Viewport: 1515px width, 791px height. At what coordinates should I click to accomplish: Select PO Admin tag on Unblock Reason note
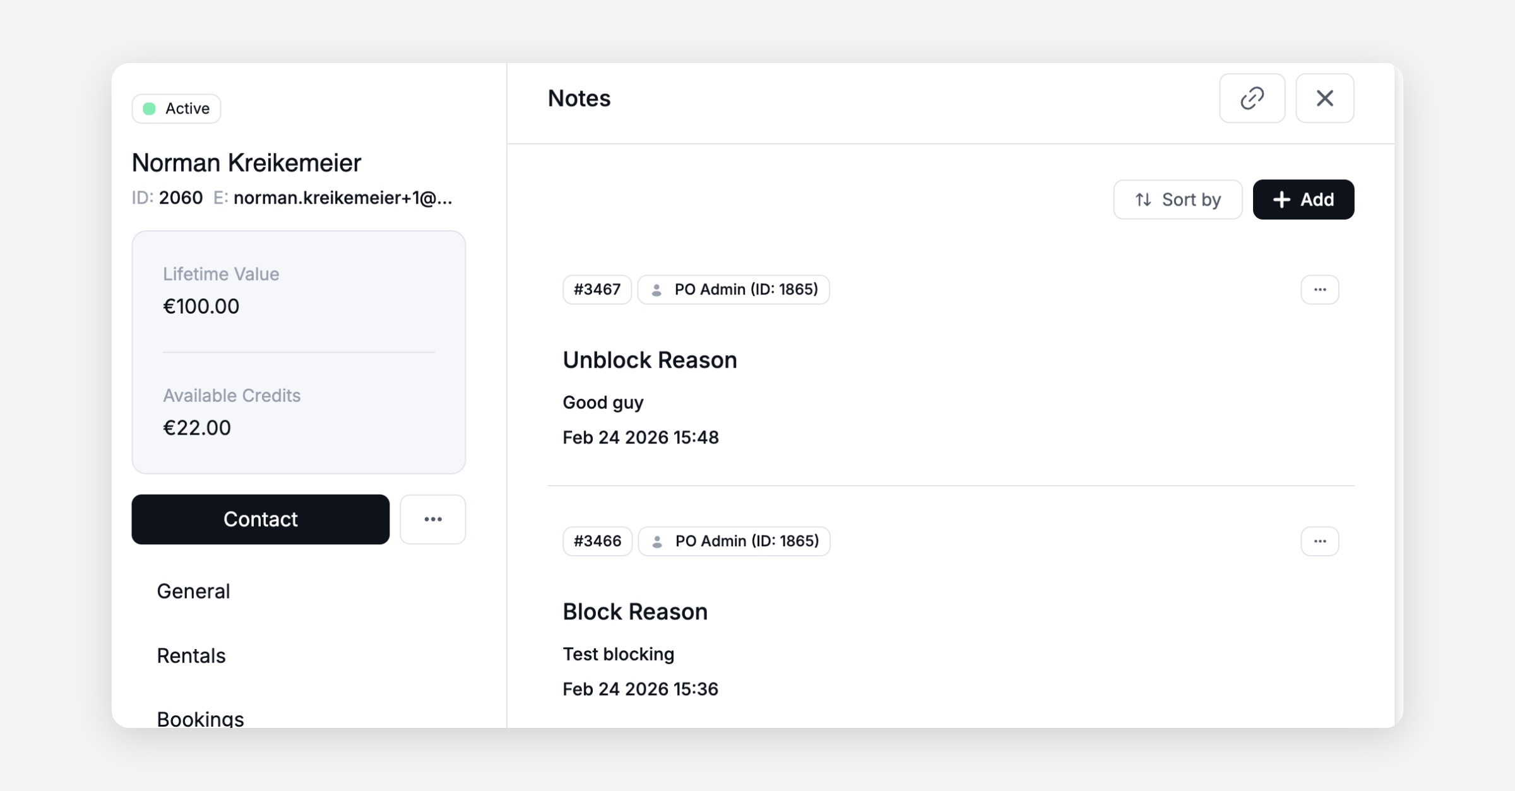[x=734, y=290]
